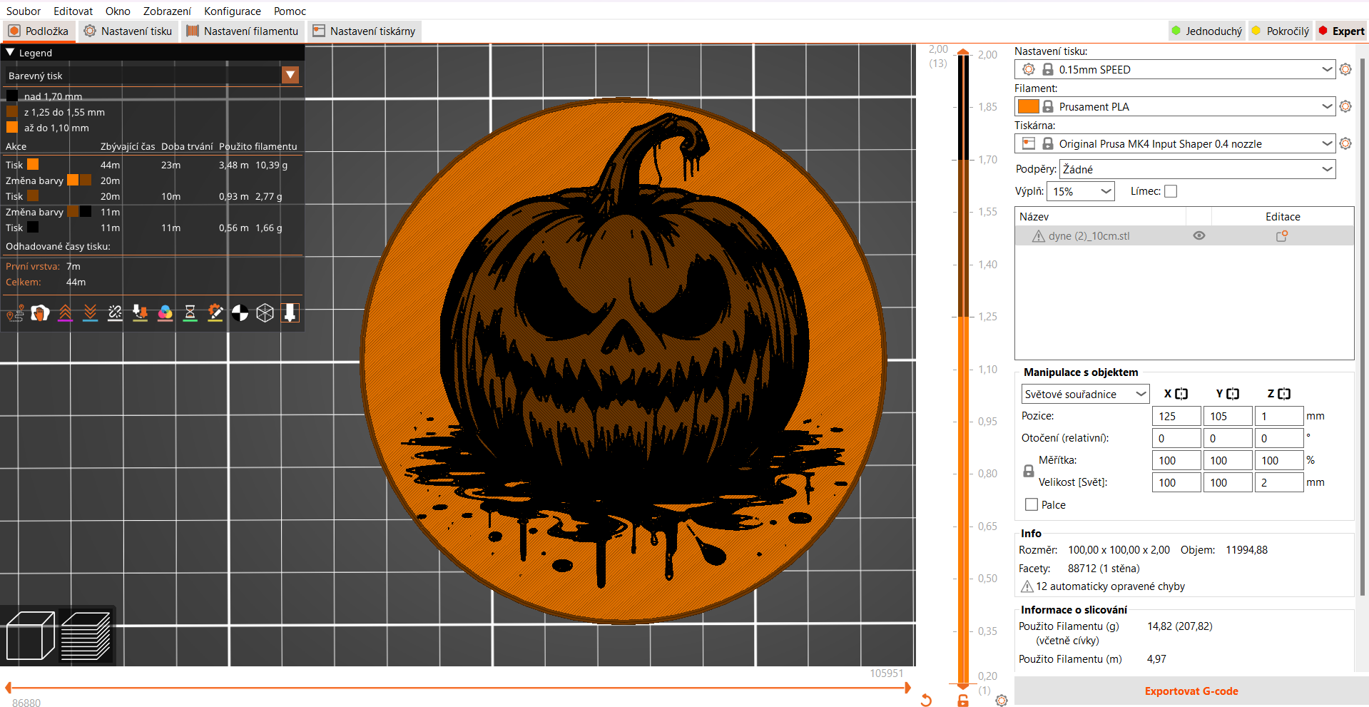Reset X axis mirror icon in Manipulace

1181,394
